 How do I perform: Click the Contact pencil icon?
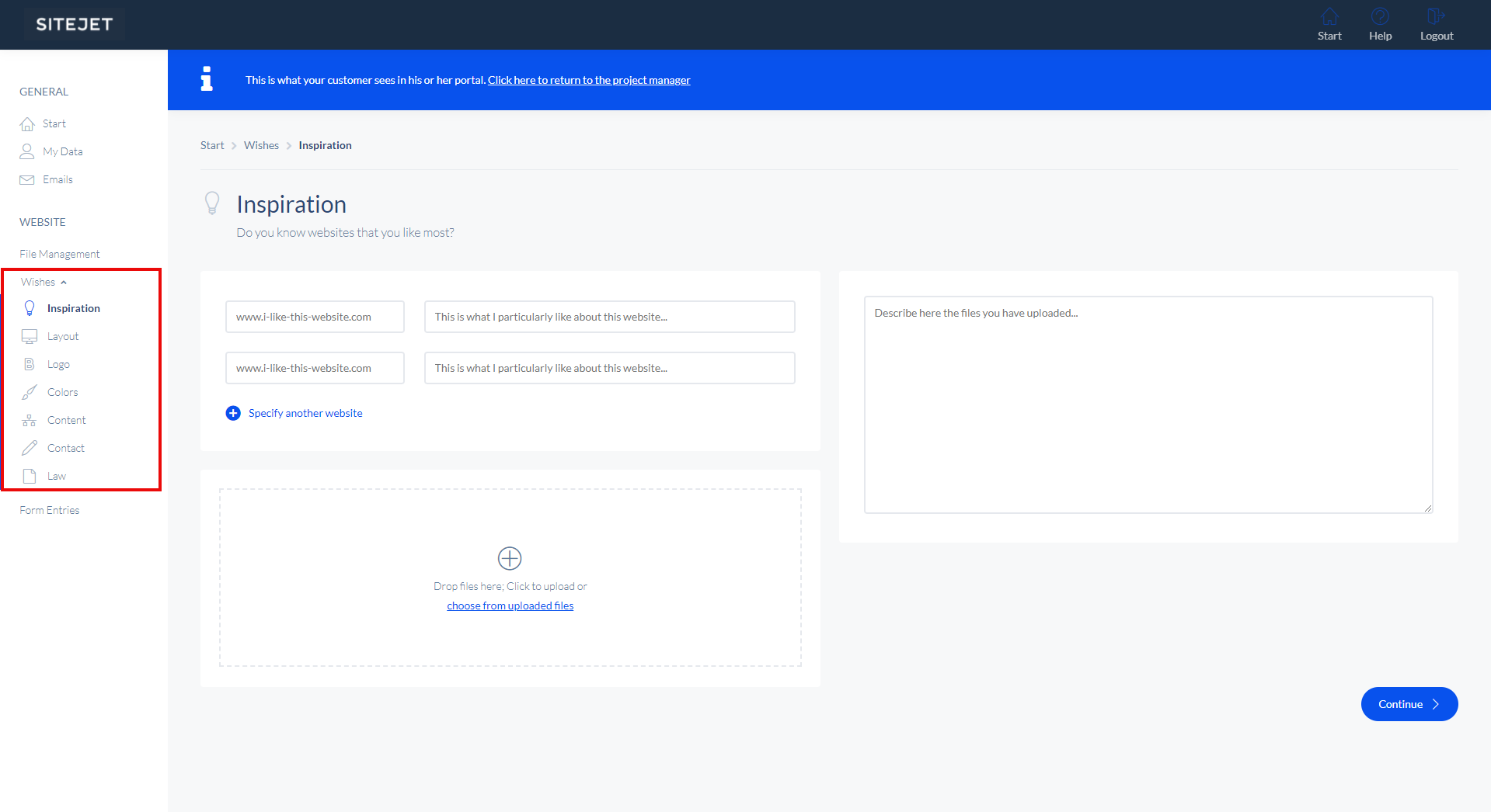pos(30,448)
